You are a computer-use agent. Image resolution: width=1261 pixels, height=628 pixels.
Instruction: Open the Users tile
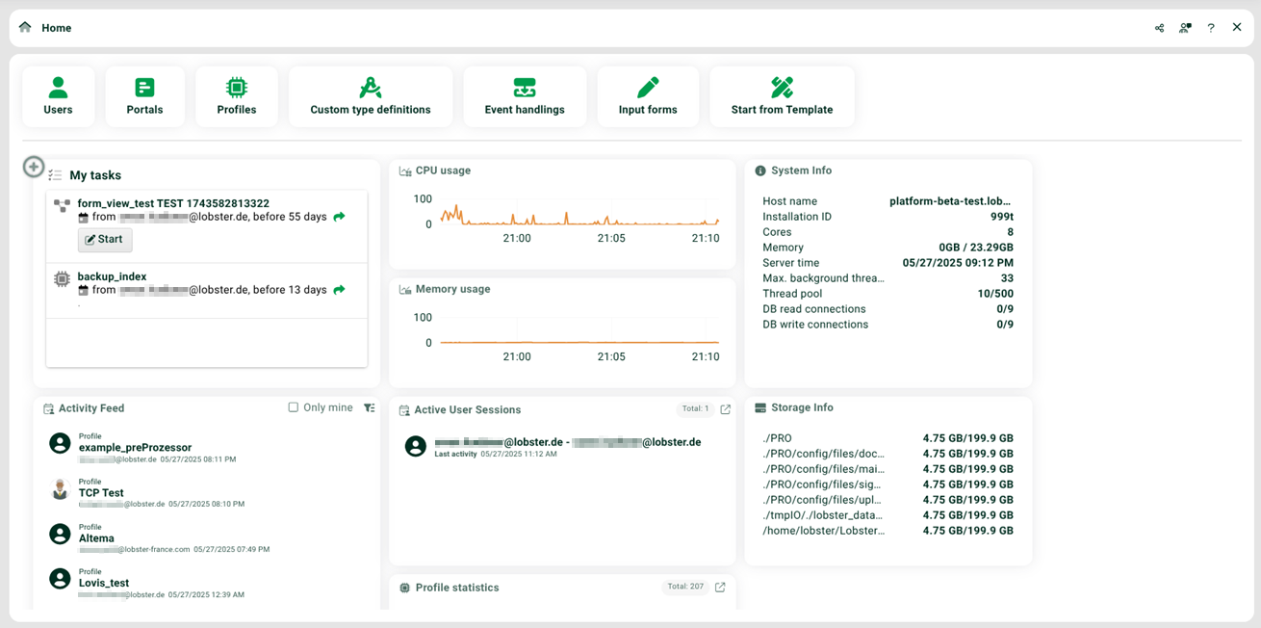click(58, 96)
